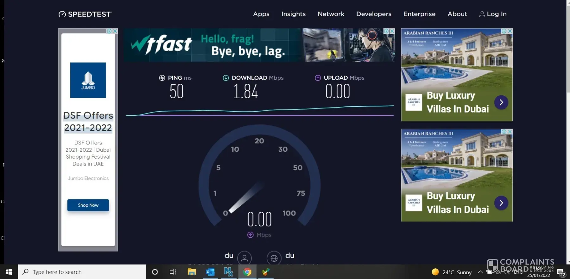The height and width of the screenshot is (279, 570).
Task: Open Cortana from the taskbar
Action: point(155,272)
